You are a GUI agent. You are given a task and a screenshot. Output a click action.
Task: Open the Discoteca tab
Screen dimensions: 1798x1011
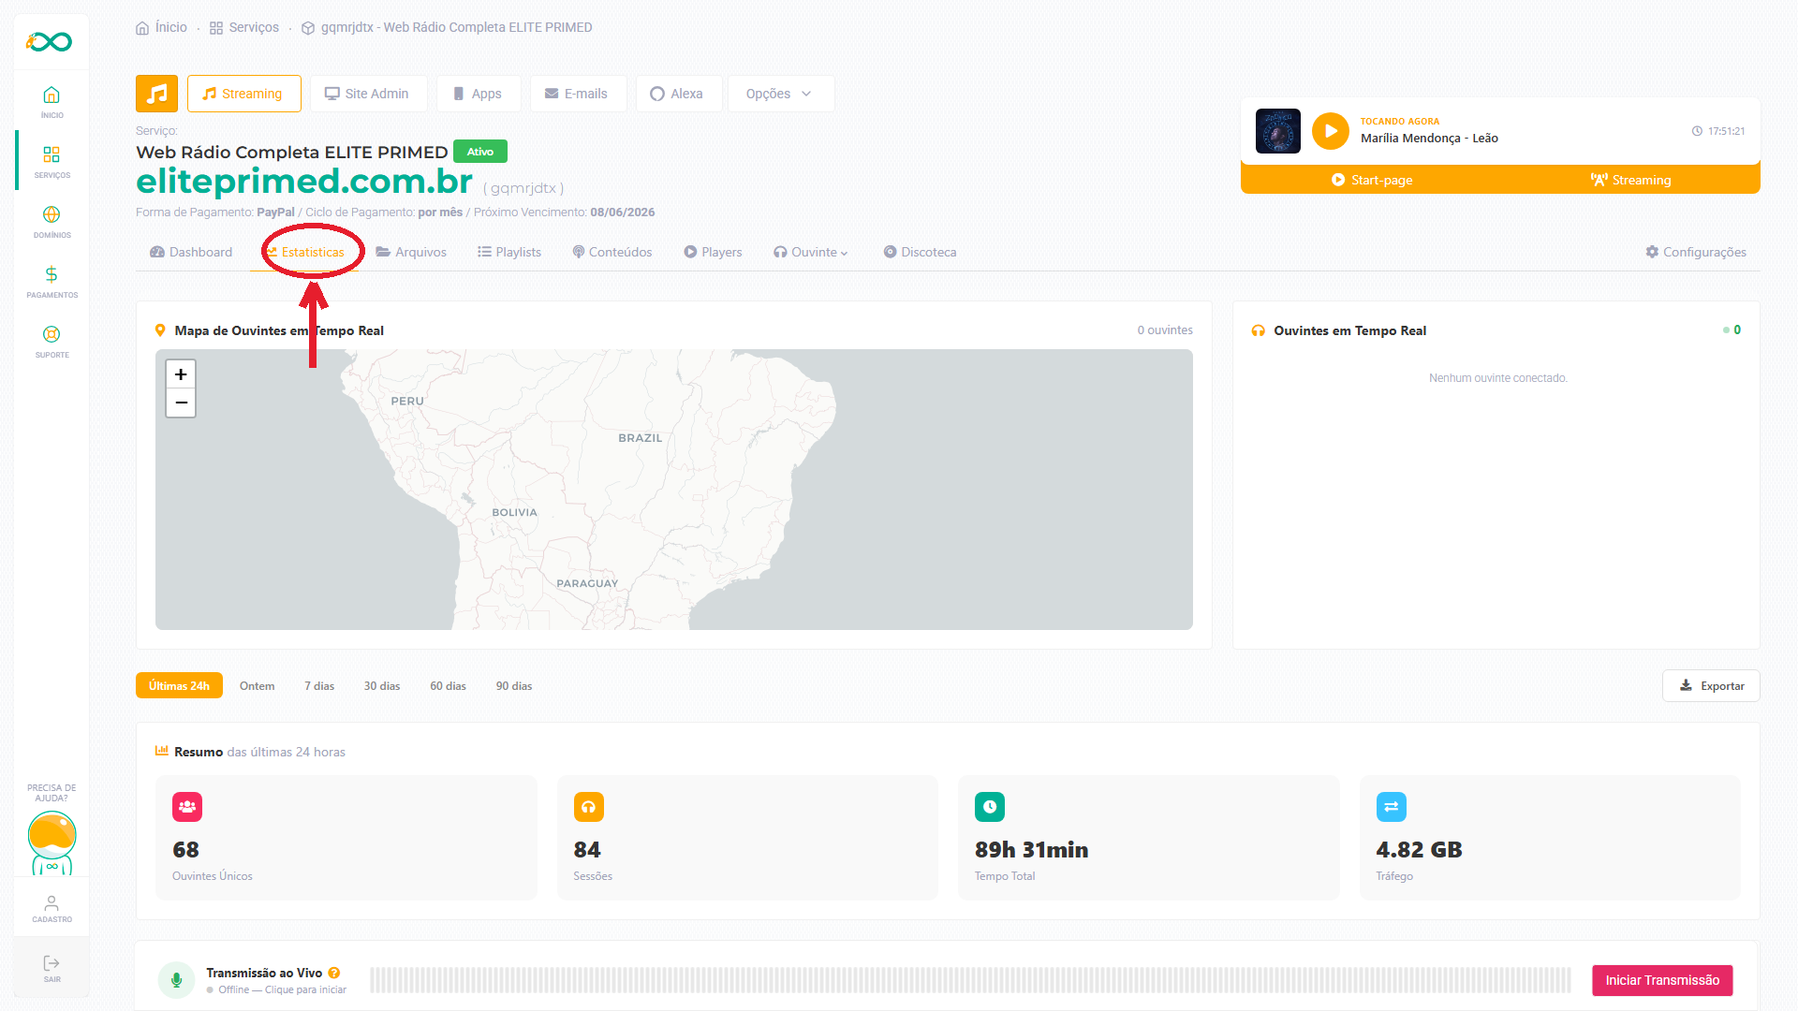(920, 252)
